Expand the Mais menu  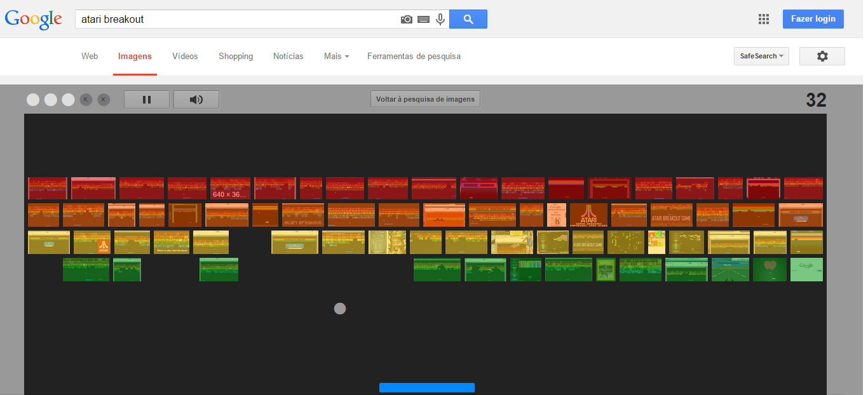(337, 56)
